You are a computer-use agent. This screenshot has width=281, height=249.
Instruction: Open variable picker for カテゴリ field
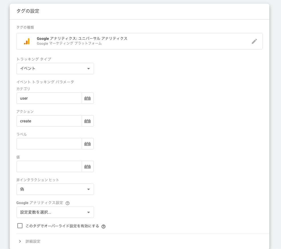point(87,98)
